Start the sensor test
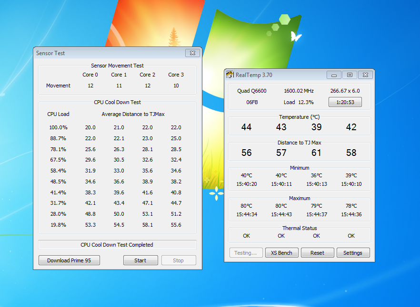Screen dimensions: 420x307 (140, 260)
